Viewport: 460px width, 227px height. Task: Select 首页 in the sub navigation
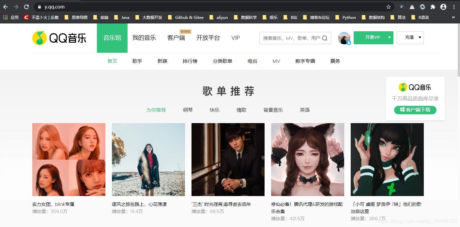click(112, 61)
